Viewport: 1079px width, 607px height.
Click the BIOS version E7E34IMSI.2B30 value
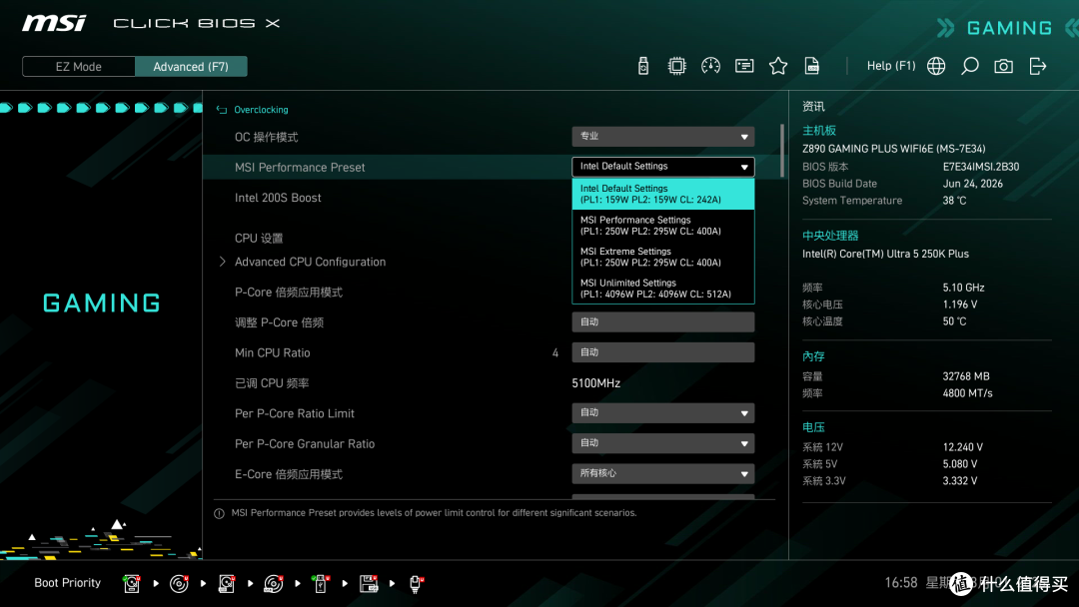[x=981, y=167]
